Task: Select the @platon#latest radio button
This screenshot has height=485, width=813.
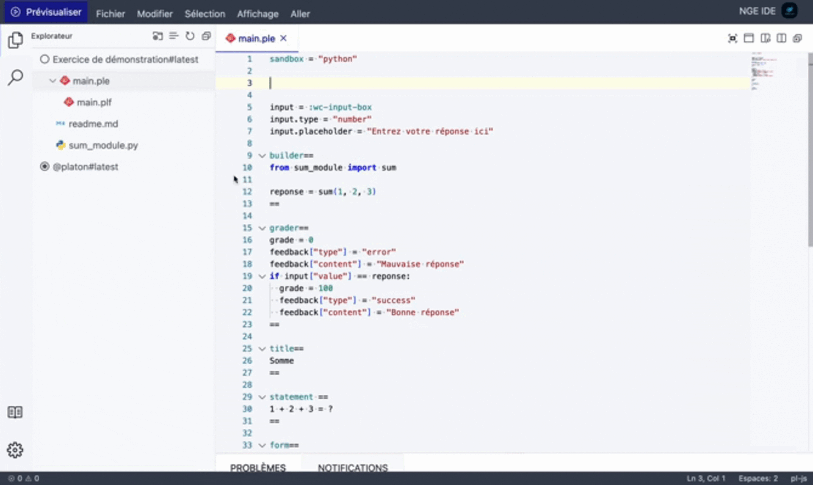Action: click(44, 166)
